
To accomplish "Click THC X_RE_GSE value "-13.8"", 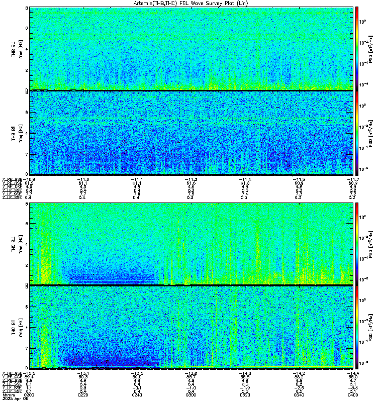I will [191, 373].
